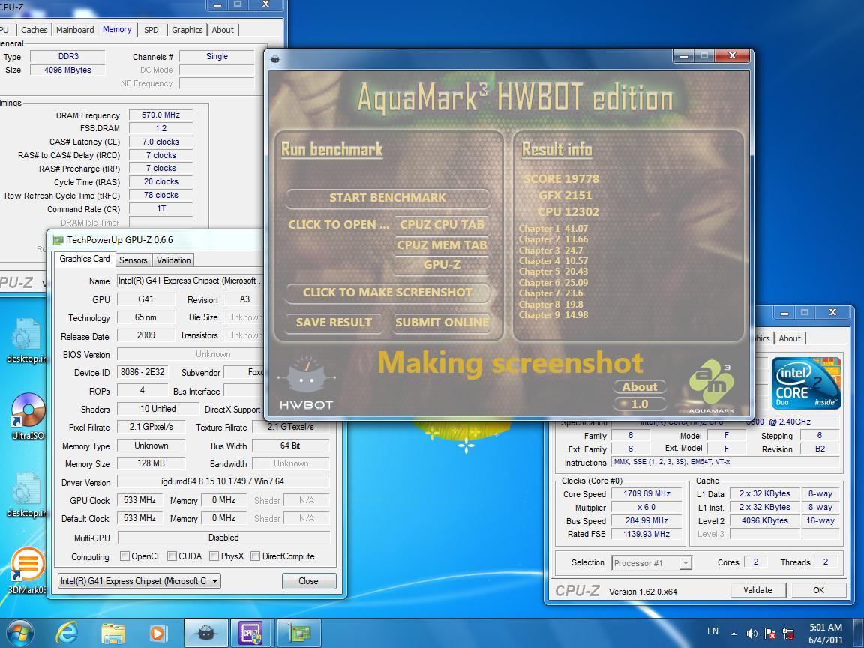The width and height of the screenshot is (864, 648).
Task: Open the Processor #1 selection dropdown
Action: (x=652, y=563)
